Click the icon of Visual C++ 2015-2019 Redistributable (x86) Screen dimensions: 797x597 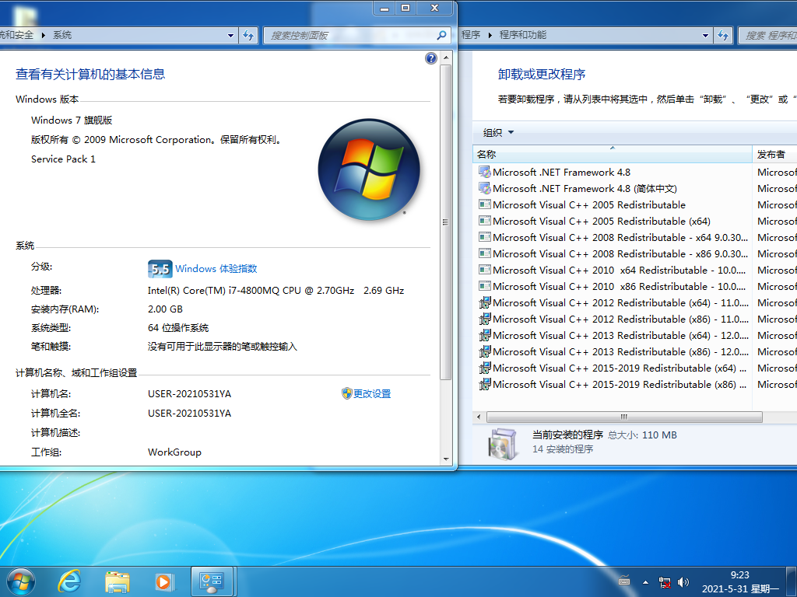485,384
